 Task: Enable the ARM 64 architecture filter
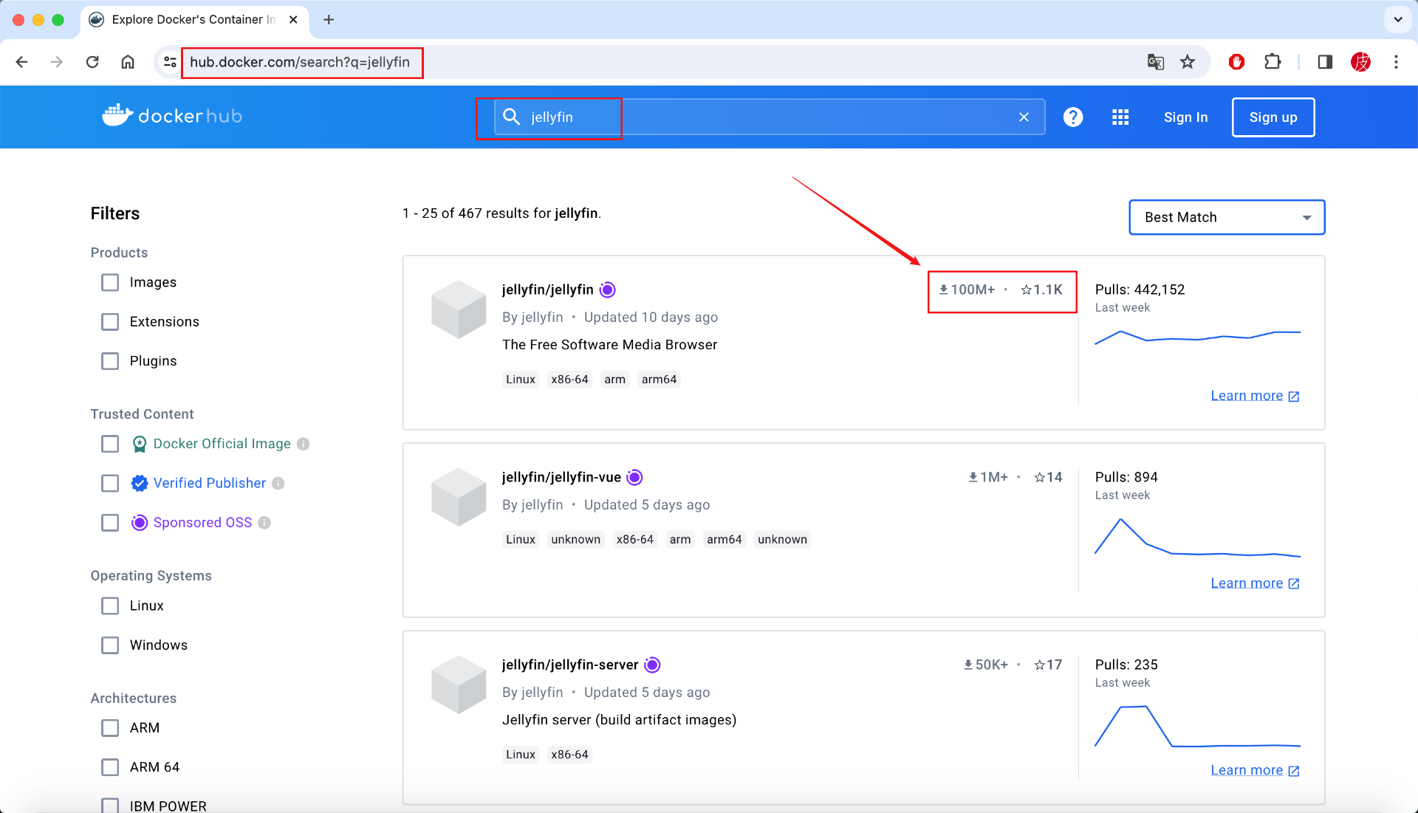coord(109,767)
